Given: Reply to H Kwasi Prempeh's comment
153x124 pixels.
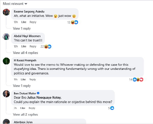Looking at the screenshot, I should click(x=32, y=80).
